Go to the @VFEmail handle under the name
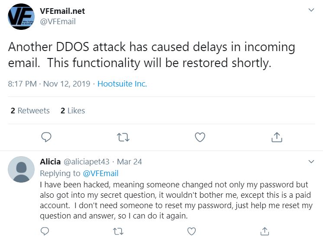The image size is (323, 241). [x=58, y=21]
